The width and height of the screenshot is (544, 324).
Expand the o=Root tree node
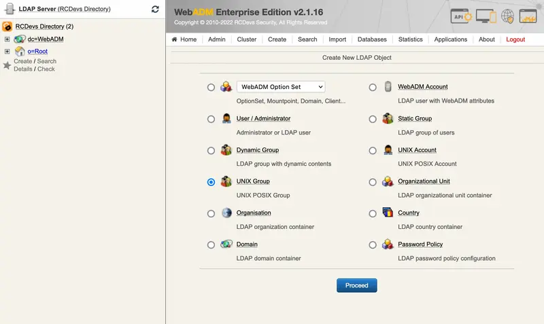click(7, 51)
